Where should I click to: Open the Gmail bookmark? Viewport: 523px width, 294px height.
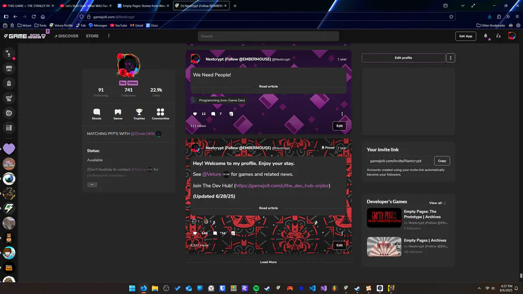137,26
